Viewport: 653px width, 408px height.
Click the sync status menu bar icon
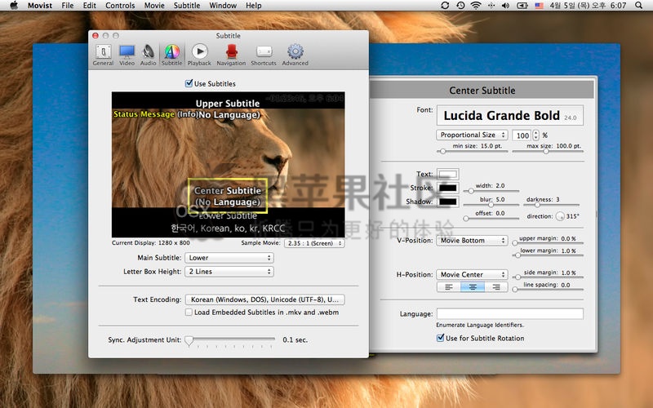click(x=445, y=6)
